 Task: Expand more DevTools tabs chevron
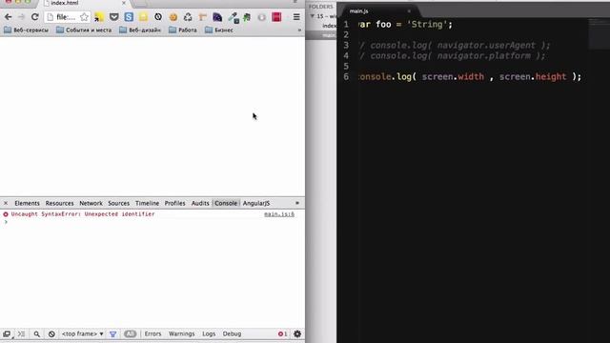tap(297, 203)
